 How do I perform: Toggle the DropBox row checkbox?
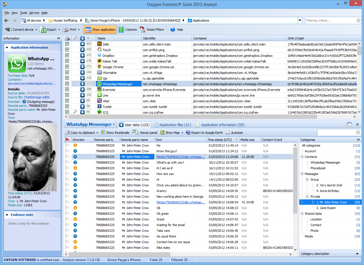tap(67, 55)
